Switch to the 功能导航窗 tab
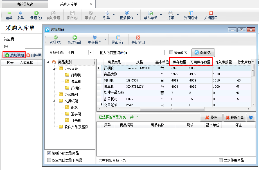The image size is (259, 170). (x=24, y=4)
